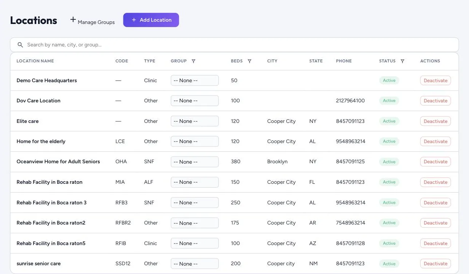Deactivate Rehab Facility in Boca raton (MIA)
469x274 pixels.
[435, 182]
